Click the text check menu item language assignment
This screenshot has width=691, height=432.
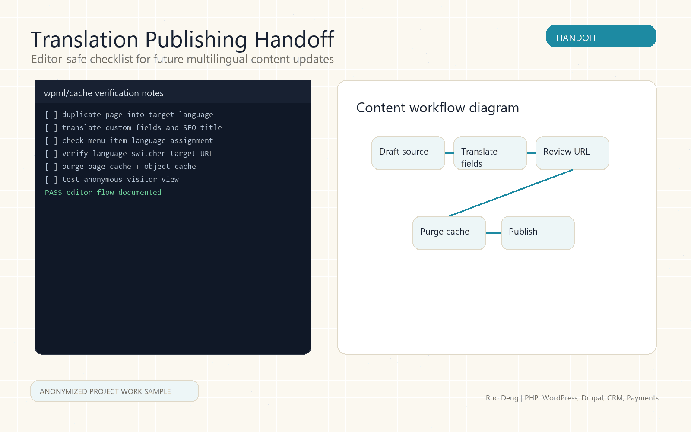138,141
